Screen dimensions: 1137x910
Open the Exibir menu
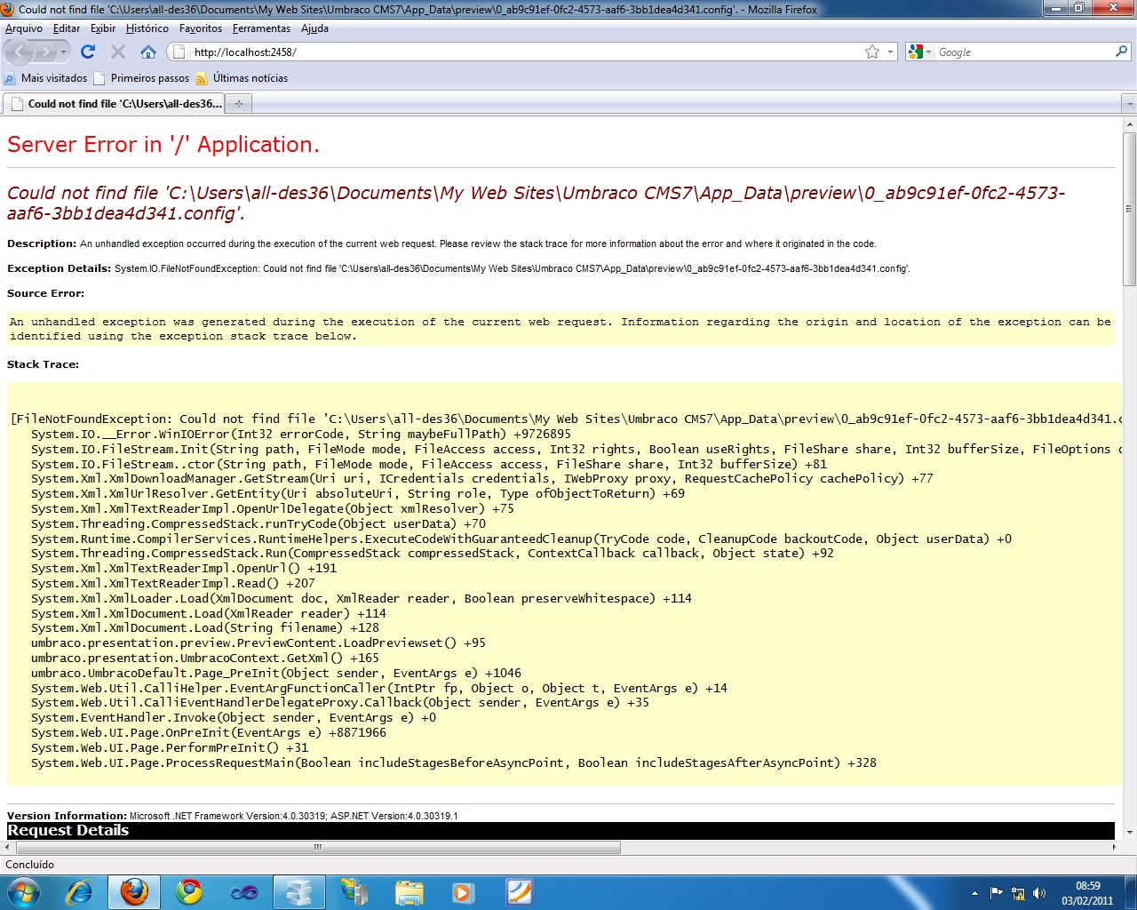103,28
